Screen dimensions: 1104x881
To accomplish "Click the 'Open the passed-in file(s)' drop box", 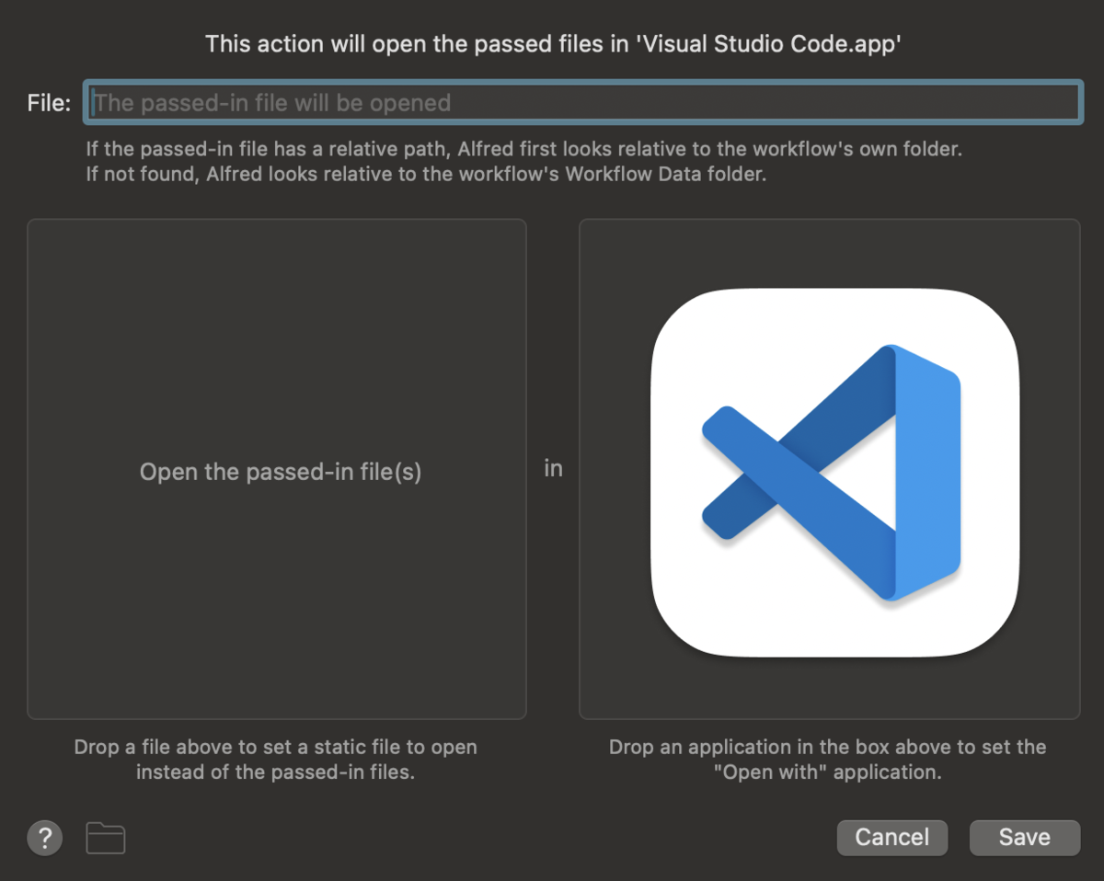I will click(x=277, y=469).
